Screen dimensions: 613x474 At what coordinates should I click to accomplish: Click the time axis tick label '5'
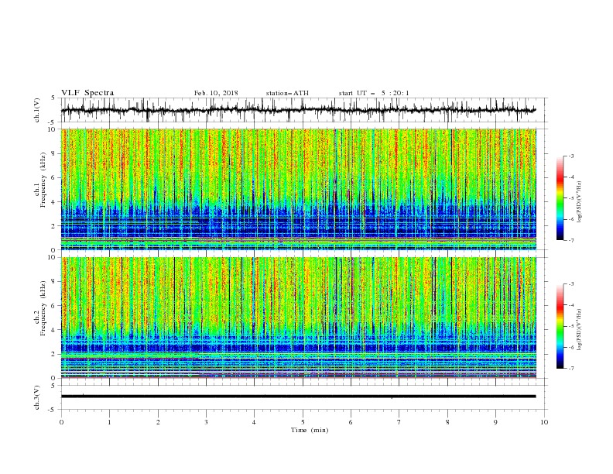click(303, 422)
